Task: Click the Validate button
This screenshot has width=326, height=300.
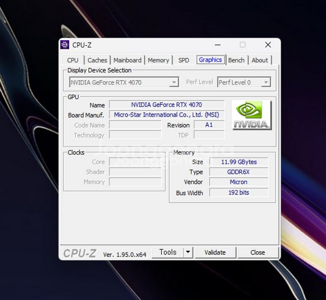Action: click(x=215, y=252)
